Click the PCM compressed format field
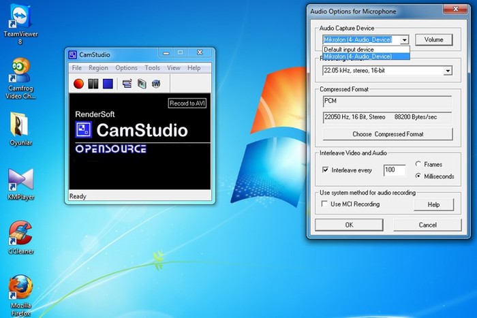477x318 pixels. tap(387, 101)
